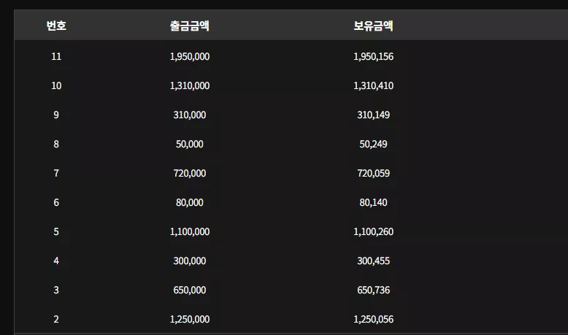568x335 pixels.
Task: Select row number 10
Action: tap(56, 86)
